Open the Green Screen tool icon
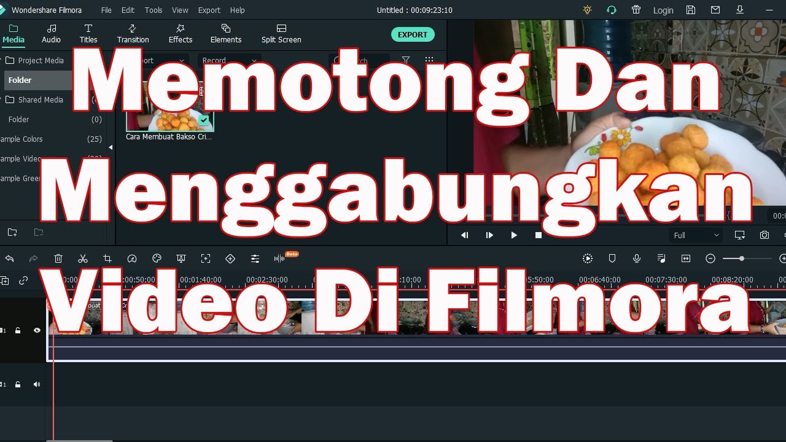The height and width of the screenshot is (442, 786). pos(181,258)
